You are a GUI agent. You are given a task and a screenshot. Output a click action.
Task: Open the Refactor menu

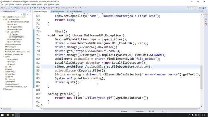tap(19, 5)
